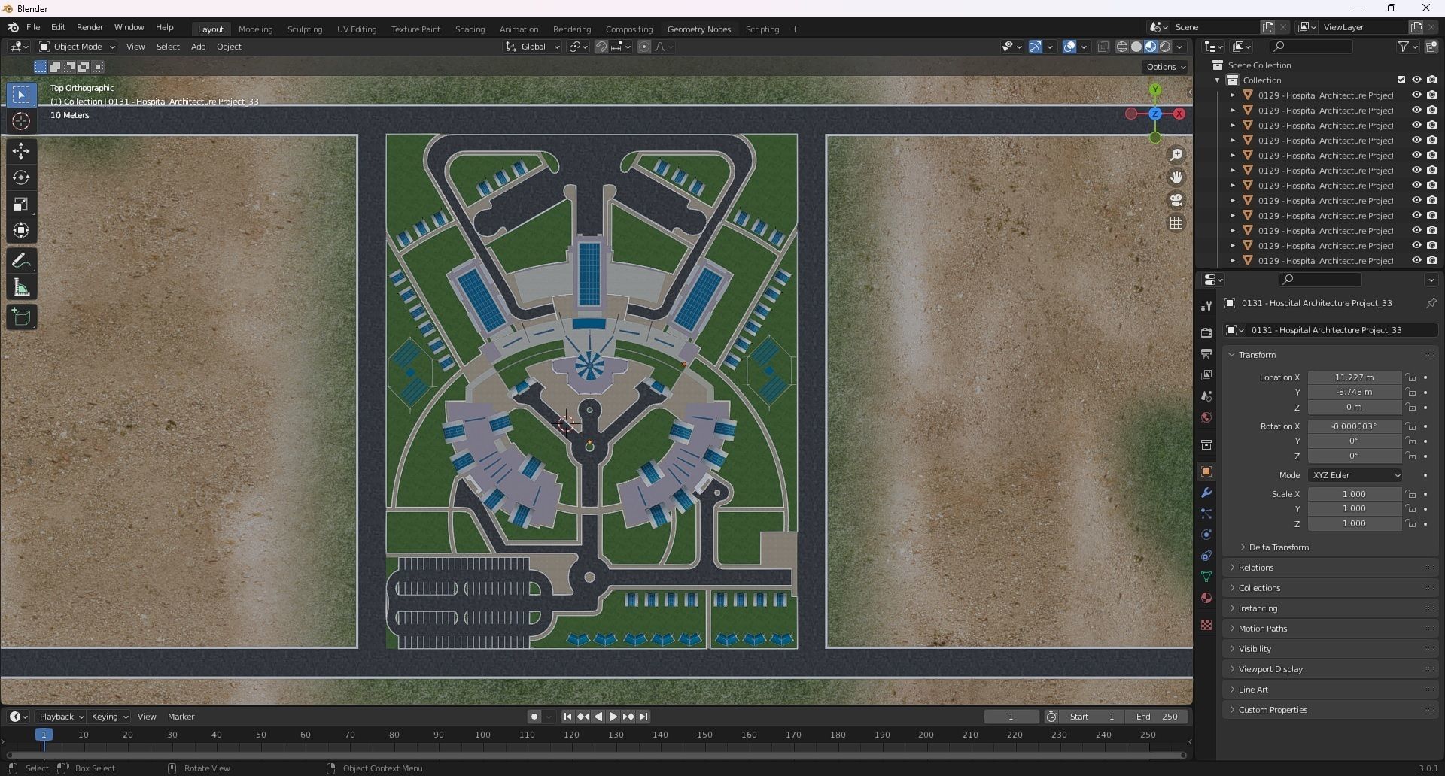Select the Add Cube tool
This screenshot has width=1445, height=782.
(x=21, y=317)
